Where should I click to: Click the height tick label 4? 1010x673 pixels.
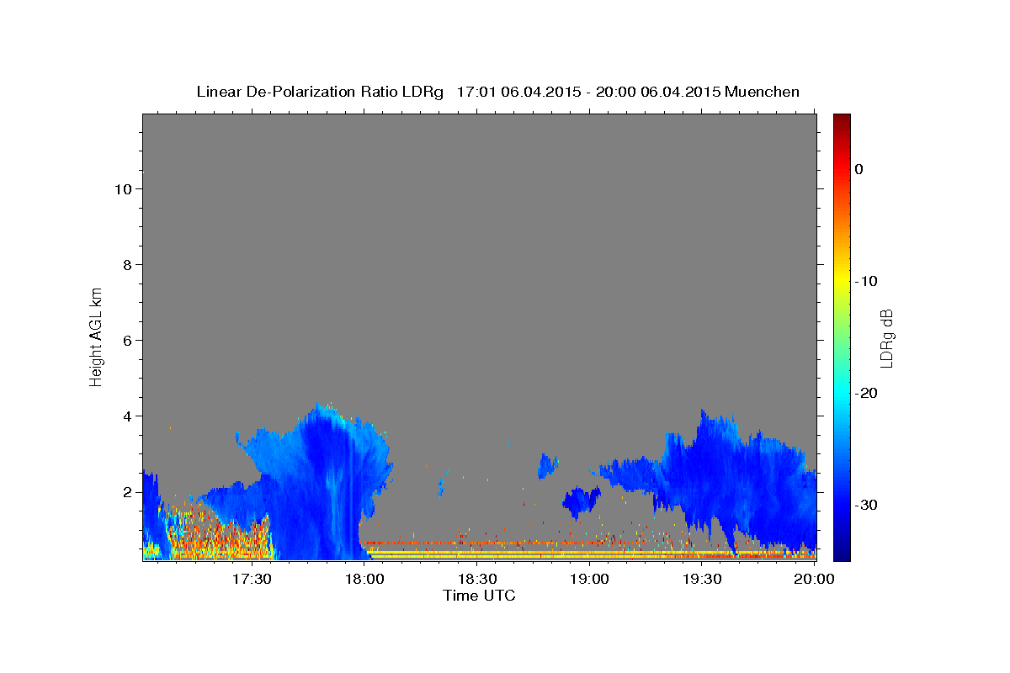[127, 416]
